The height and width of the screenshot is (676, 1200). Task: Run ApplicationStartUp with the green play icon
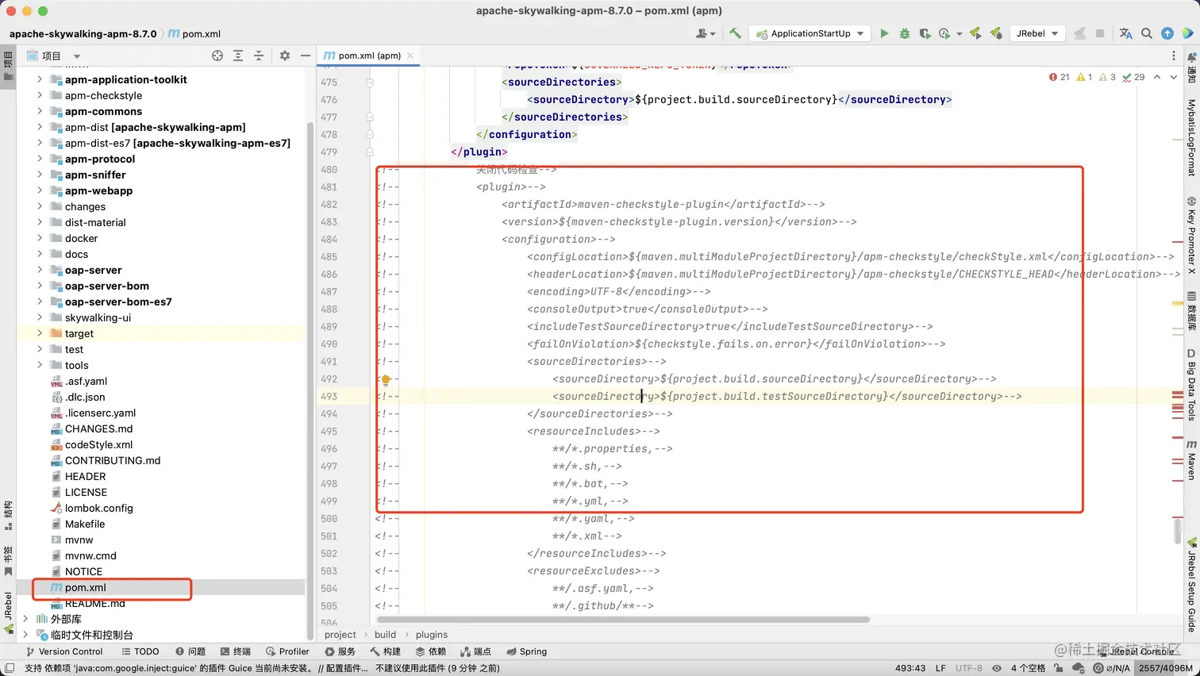click(884, 33)
